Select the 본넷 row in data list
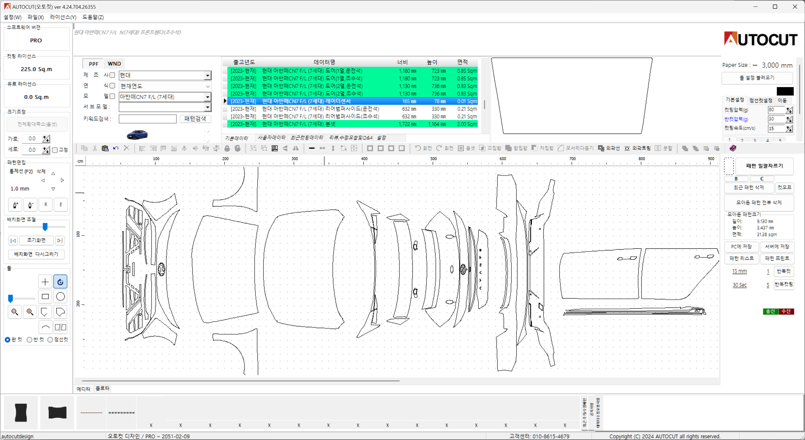Image resolution: width=805 pixels, height=440 pixels. pyautogui.click(x=352, y=124)
